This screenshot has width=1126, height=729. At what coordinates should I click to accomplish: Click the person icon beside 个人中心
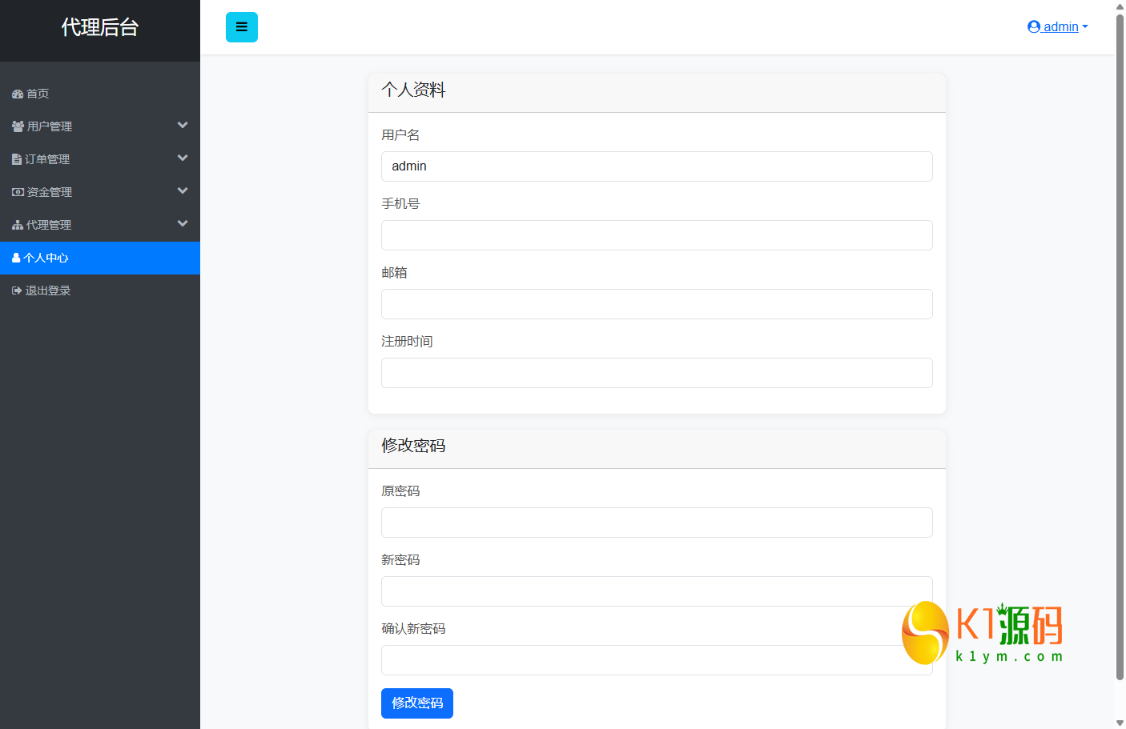click(x=16, y=258)
